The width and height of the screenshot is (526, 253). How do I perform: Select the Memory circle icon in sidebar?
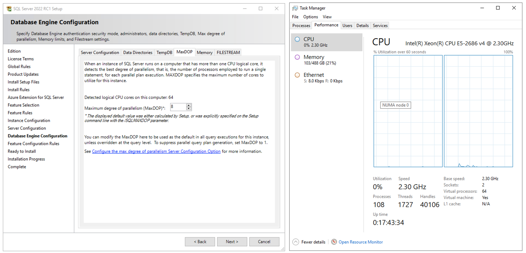click(297, 57)
